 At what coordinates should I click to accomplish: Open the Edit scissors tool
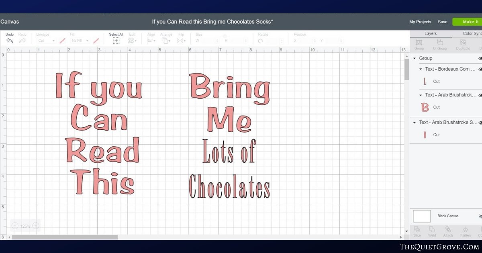pyautogui.click(x=132, y=41)
